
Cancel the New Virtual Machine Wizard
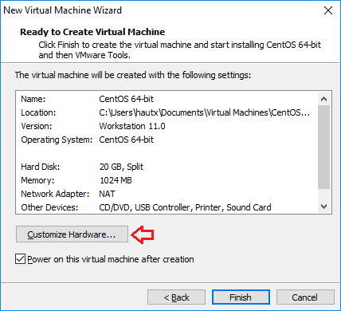[x=305, y=297]
